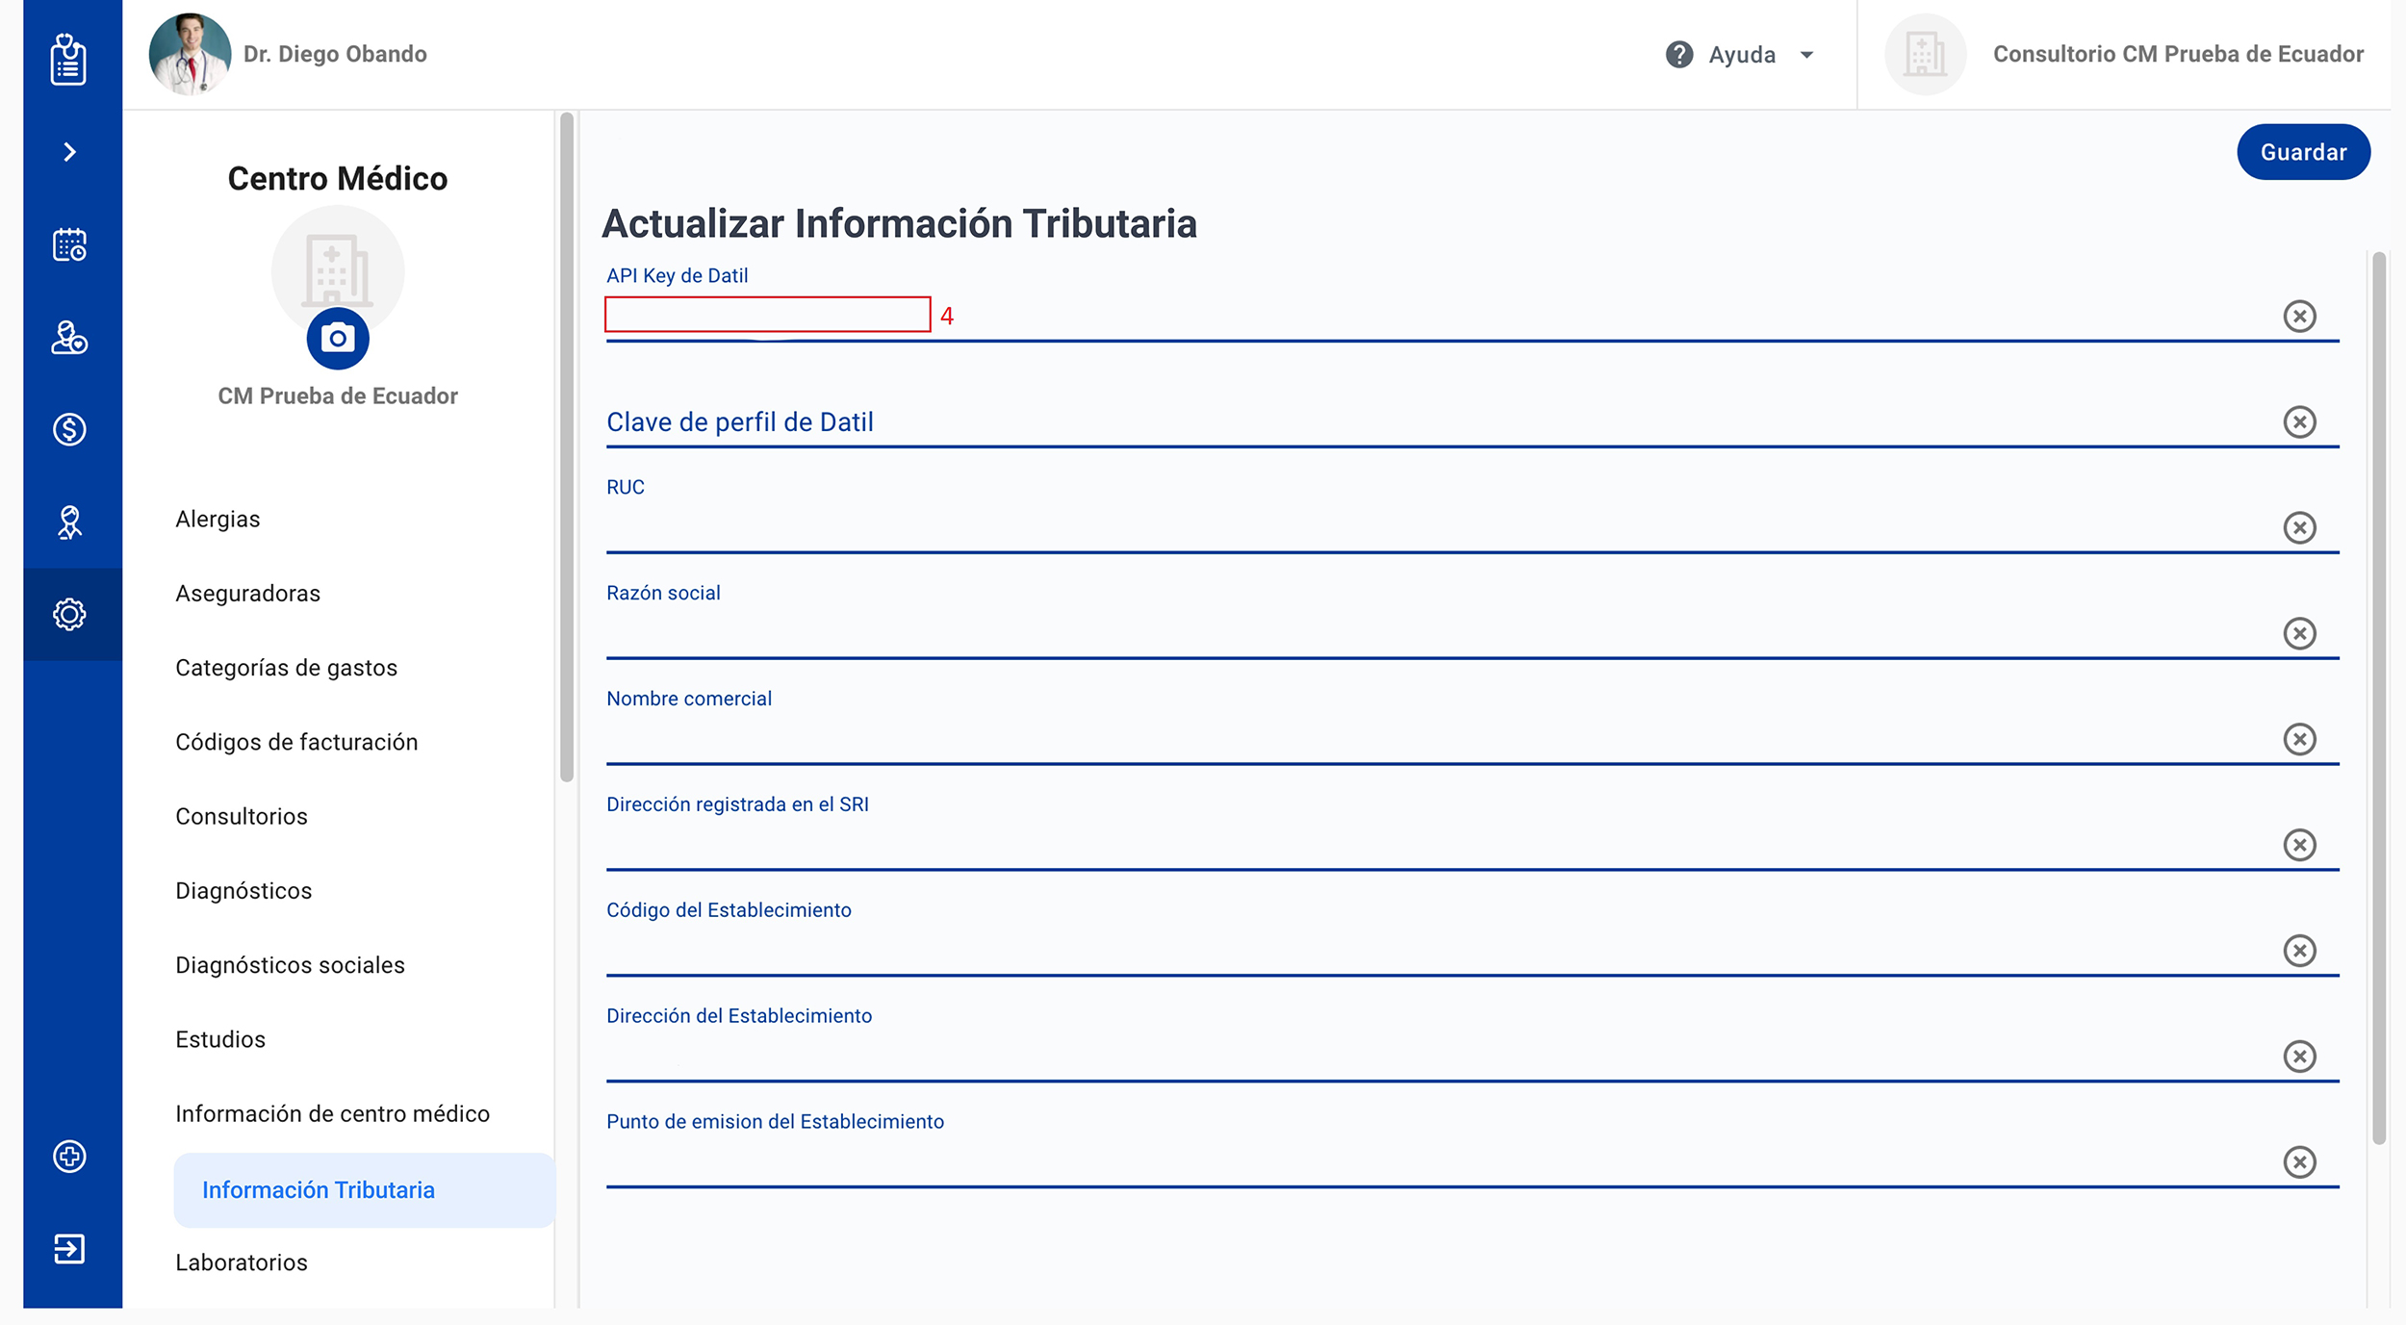2406x1325 pixels.
Task: Click the medical plus circle icon
Action: (x=69, y=1156)
